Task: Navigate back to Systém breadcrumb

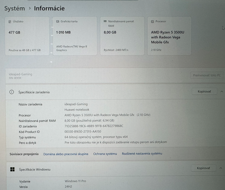Action: point(15,8)
